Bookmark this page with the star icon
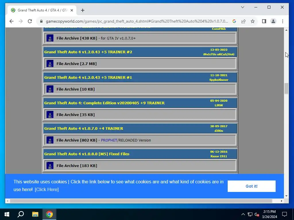 [x=253, y=21]
